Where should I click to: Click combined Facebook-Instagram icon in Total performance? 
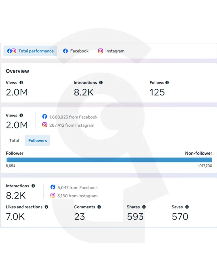[12, 51]
